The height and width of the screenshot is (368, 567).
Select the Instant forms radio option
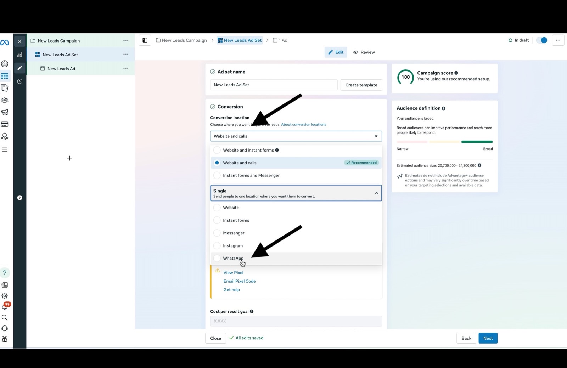[x=217, y=220]
